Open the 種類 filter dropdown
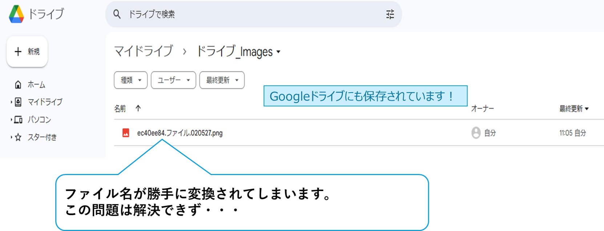 coord(131,80)
